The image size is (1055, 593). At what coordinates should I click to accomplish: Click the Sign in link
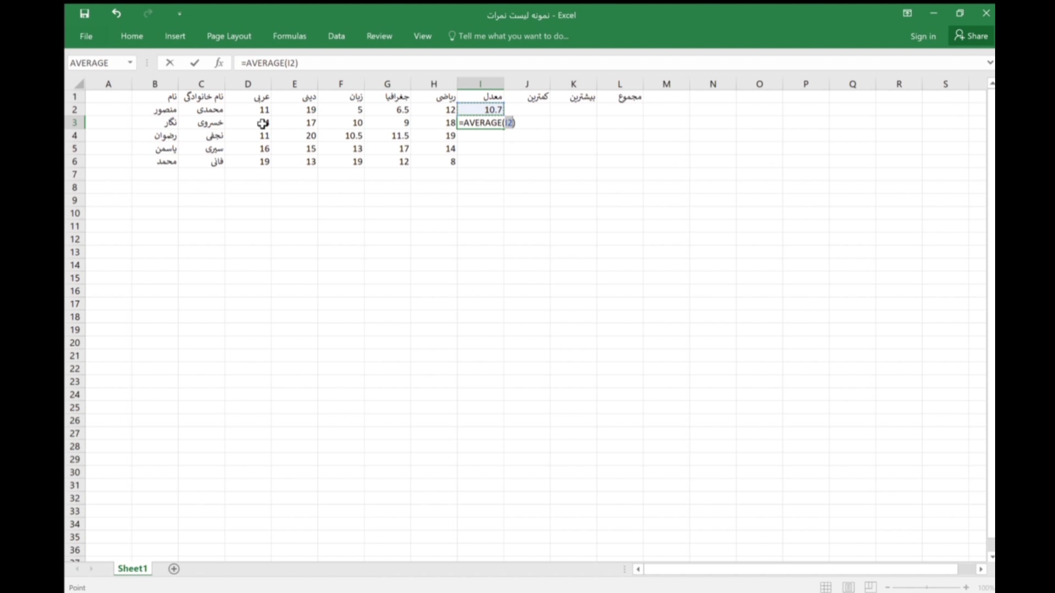pyautogui.click(x=923, y=36)
